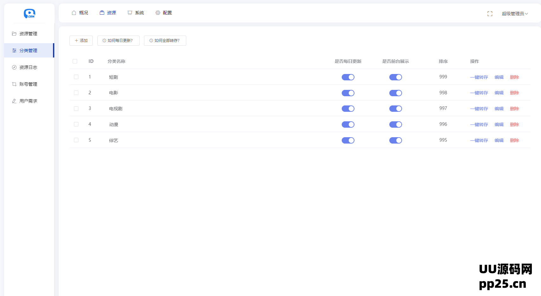Click the gear icon beside 配置
Image resolution: width=541 pixels, height=296 pixels.
click(158, 13)
